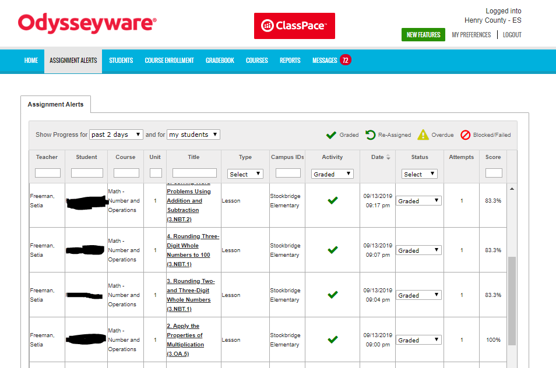Click the 100% score cell

tap(493, 339)
